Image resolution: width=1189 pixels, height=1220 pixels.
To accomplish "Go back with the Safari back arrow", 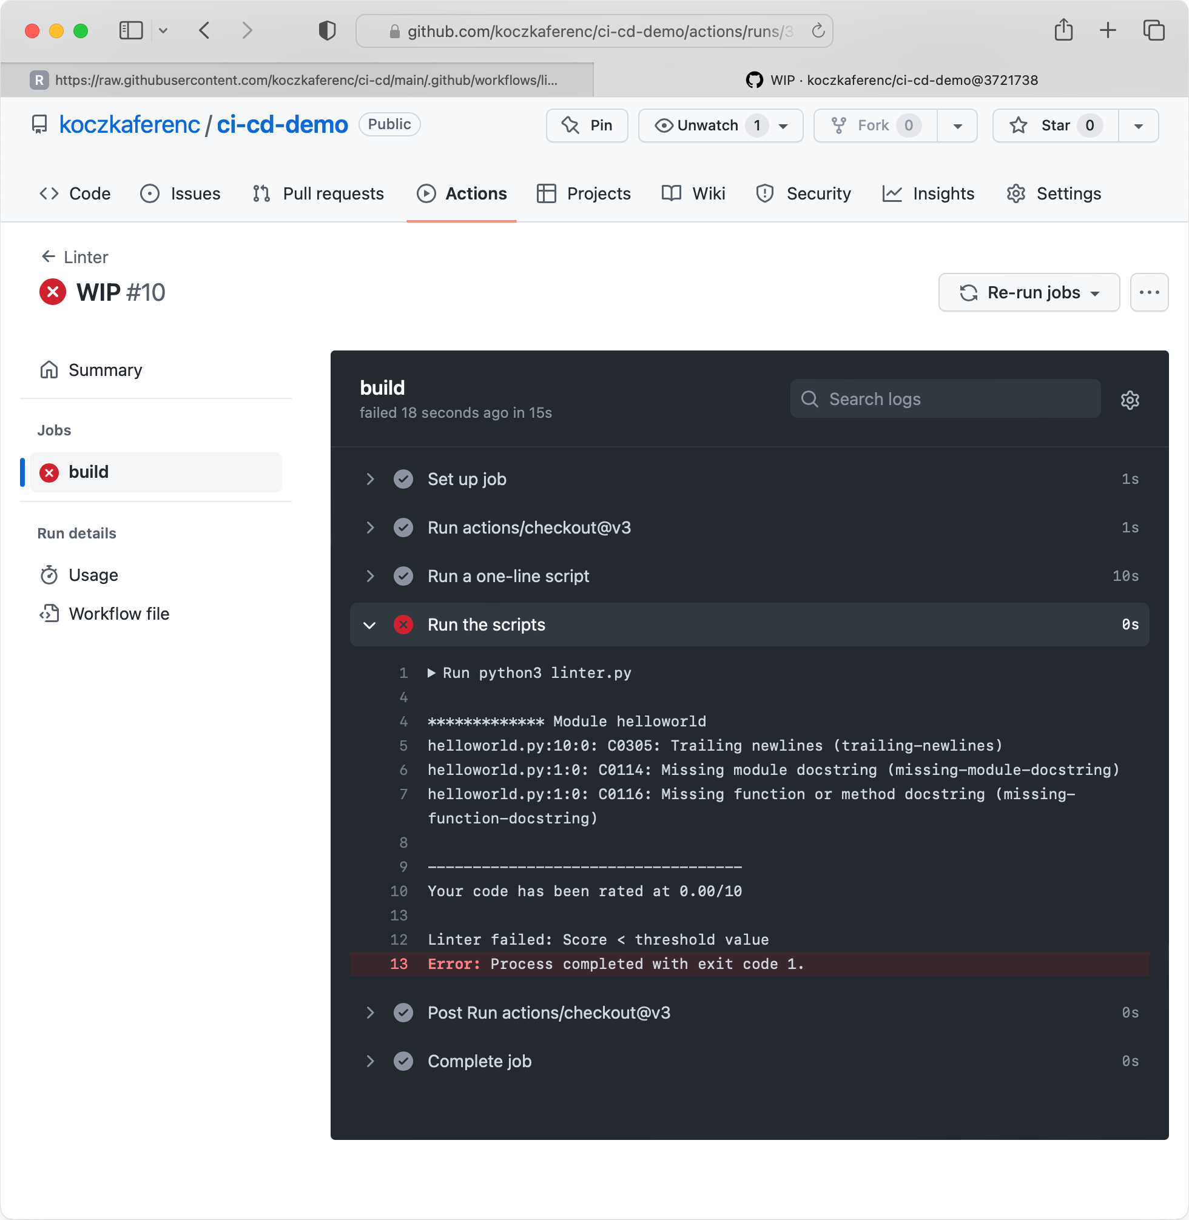I will click(204, 30).
